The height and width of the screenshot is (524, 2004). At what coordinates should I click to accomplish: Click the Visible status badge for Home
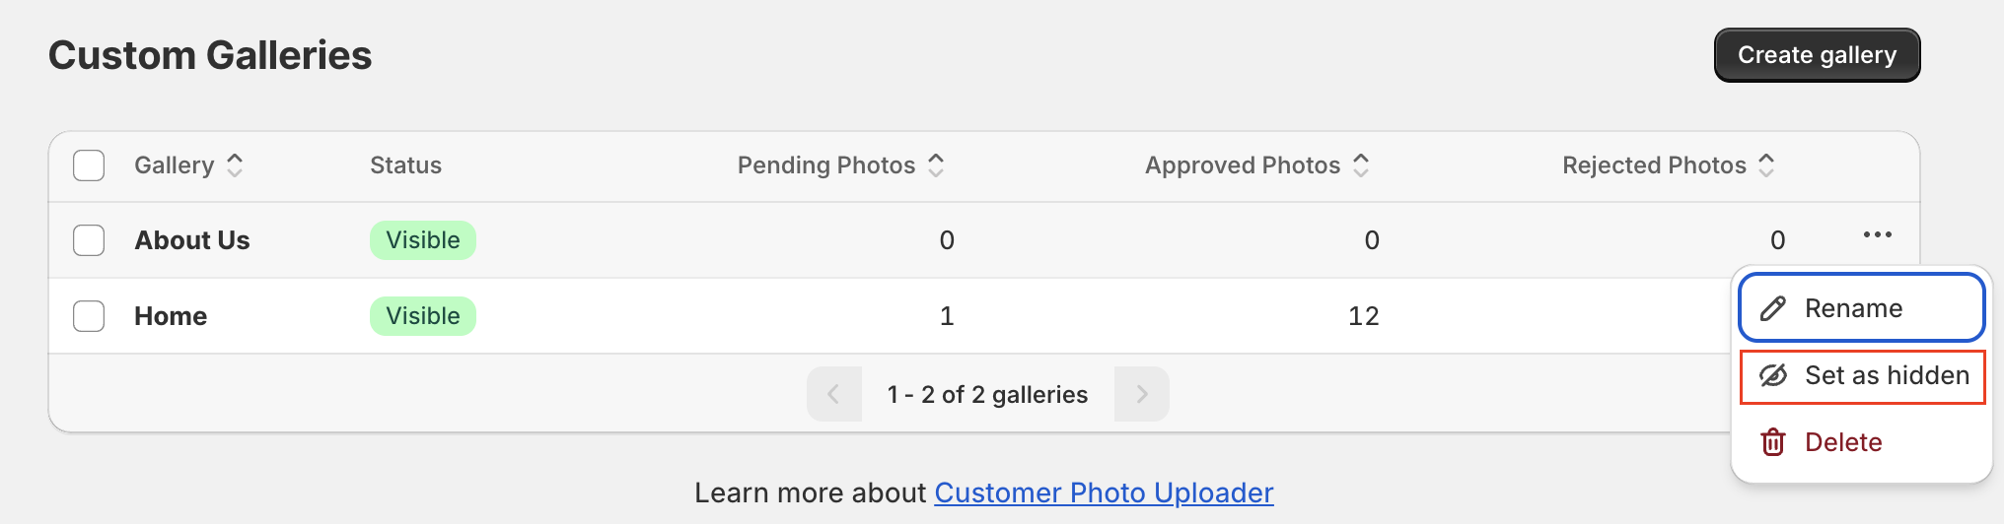tap(423, 316)
